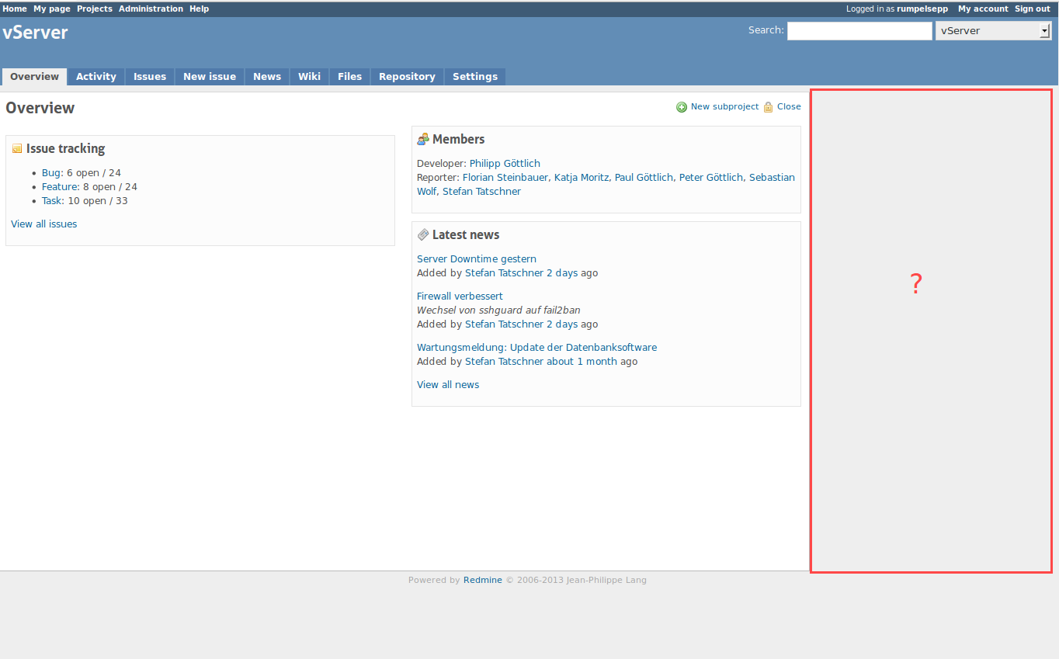Open My account link
This screenshot has width=1059, height=659.
click(983, 9)
